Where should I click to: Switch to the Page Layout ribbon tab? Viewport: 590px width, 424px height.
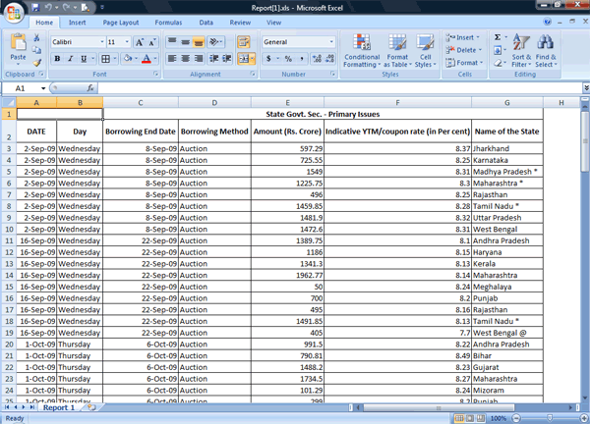121,22
